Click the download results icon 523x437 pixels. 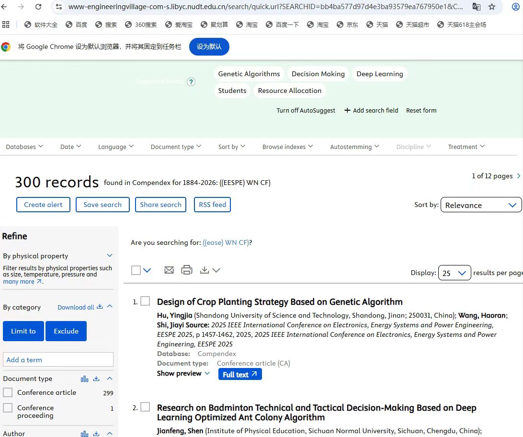point(205,270)
